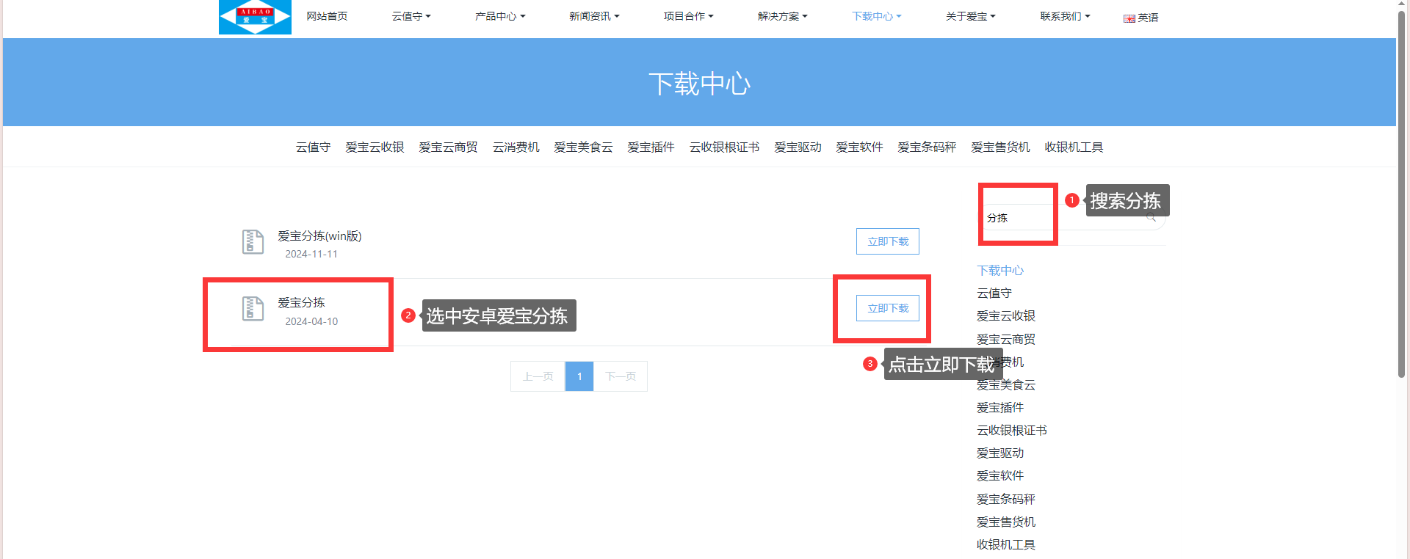Open 爱宝条码秤 in the right sidebar
Screen dimensions: 1410x559
coord(1005,500)
